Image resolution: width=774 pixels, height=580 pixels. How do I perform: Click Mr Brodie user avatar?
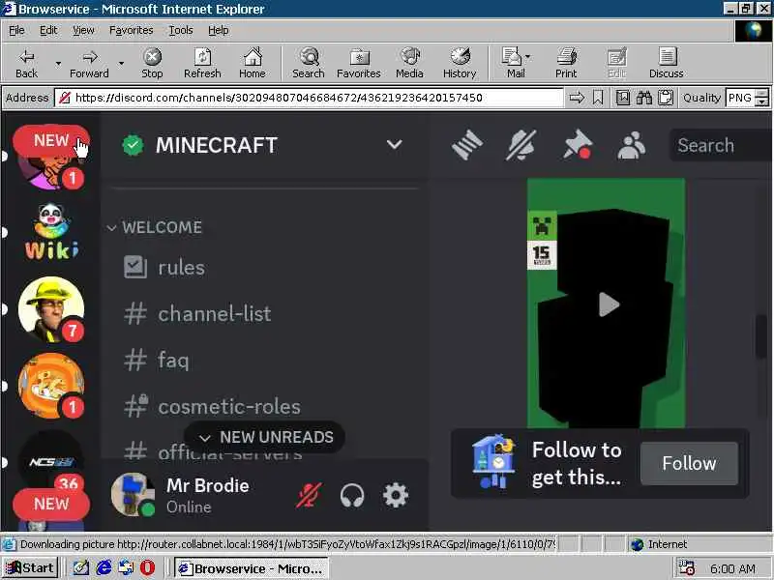(x=133, y=494)
